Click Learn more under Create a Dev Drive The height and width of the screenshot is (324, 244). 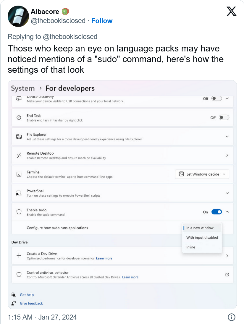[104, 258]
